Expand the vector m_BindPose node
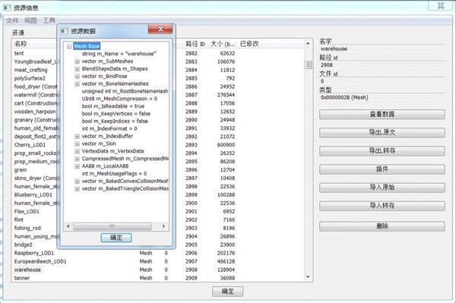This screenshot has height=303, width=456. [77, 77]
